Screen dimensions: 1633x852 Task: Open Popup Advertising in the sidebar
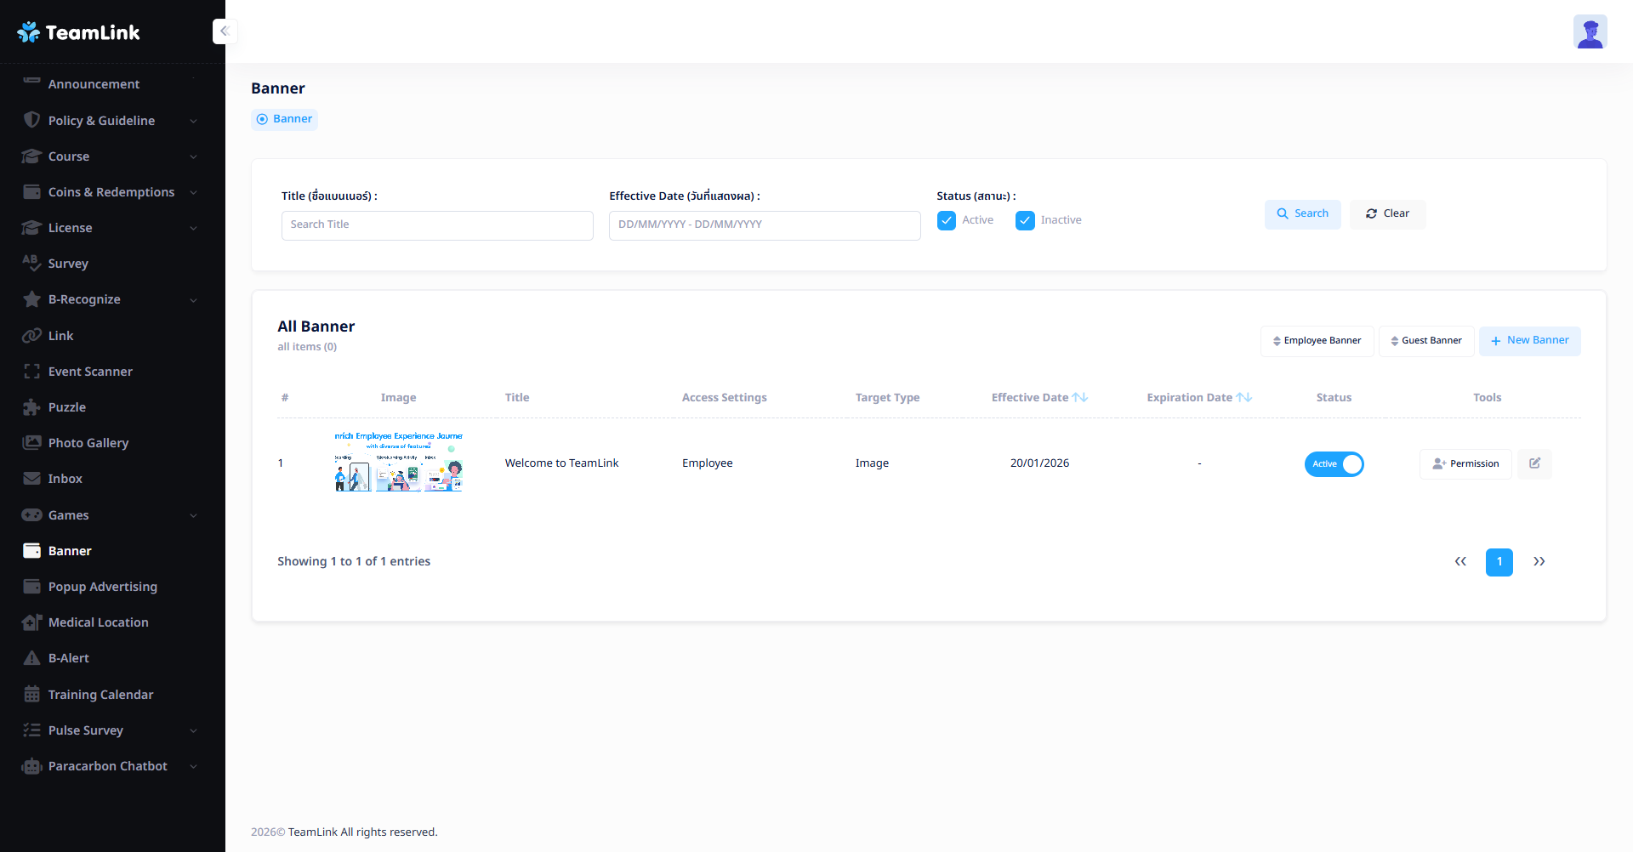pos(102,587)
